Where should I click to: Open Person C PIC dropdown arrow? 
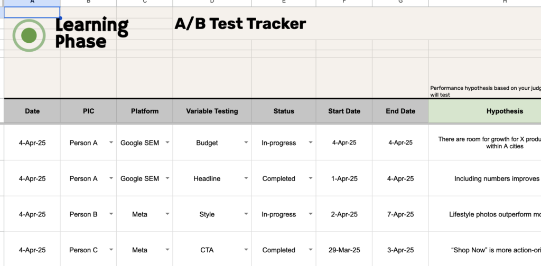coord(111,250)
